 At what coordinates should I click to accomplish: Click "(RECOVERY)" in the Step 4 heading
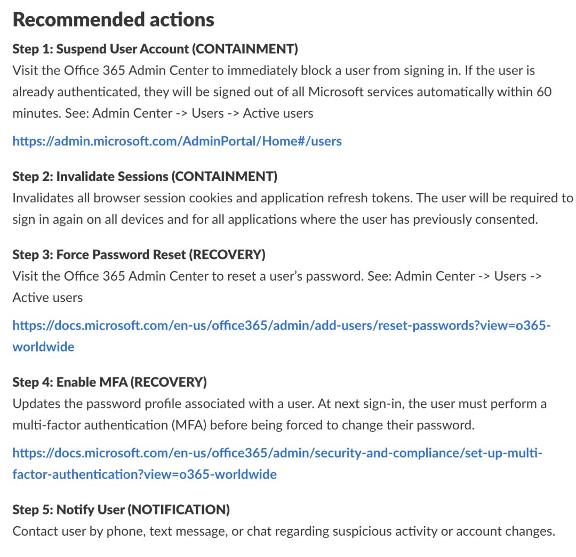[x=168, y=382]
